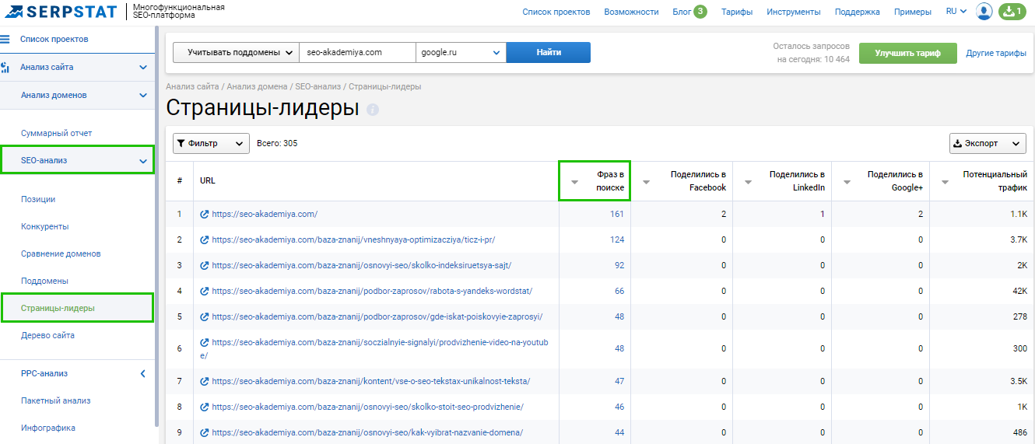Open Поддержка in top navigation
The height and width of the screenshot is (444, 1035).
click(857, 12)
